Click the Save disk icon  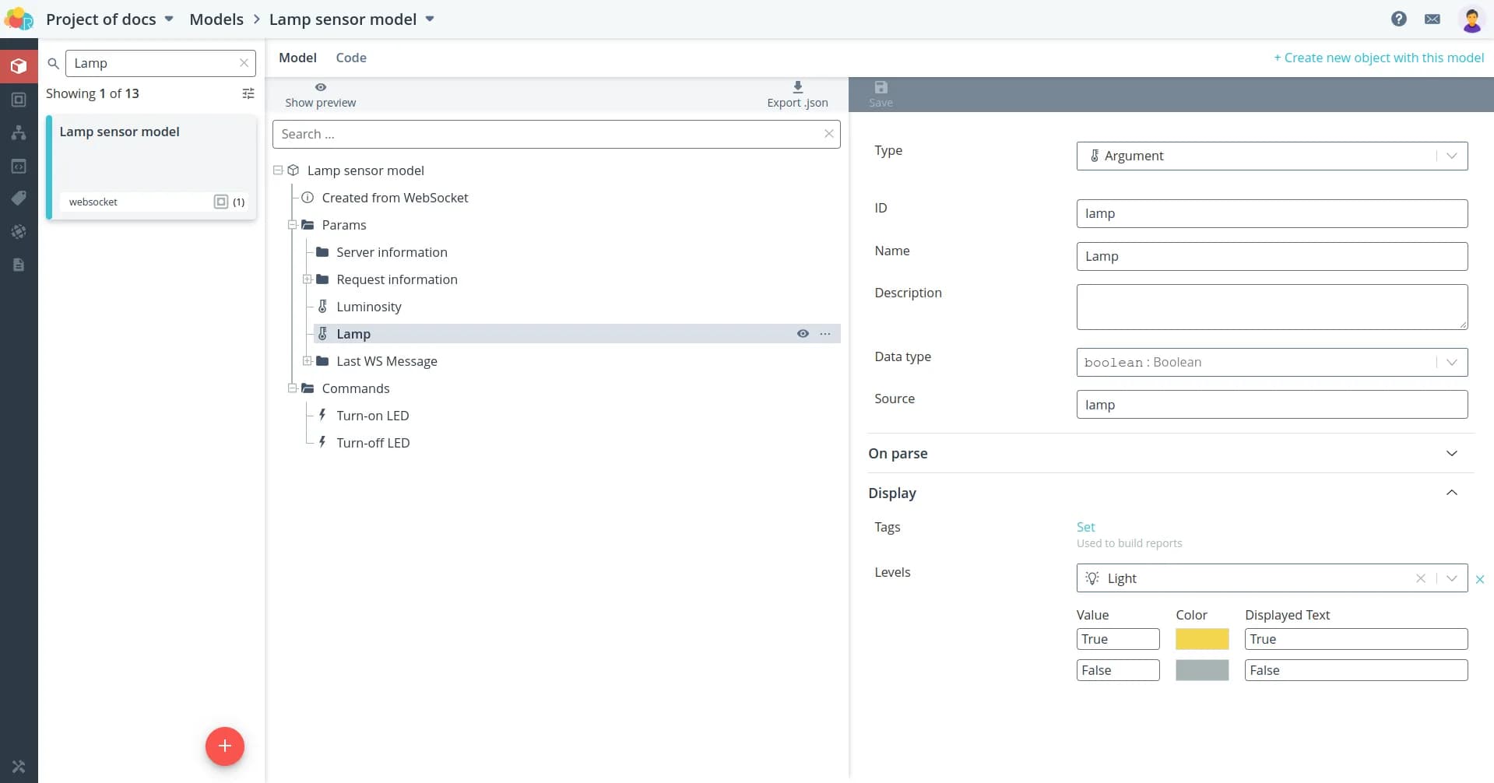tap(881, 88)
